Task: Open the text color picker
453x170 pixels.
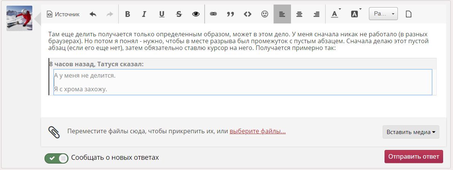Action: click(x=334, y=14)
